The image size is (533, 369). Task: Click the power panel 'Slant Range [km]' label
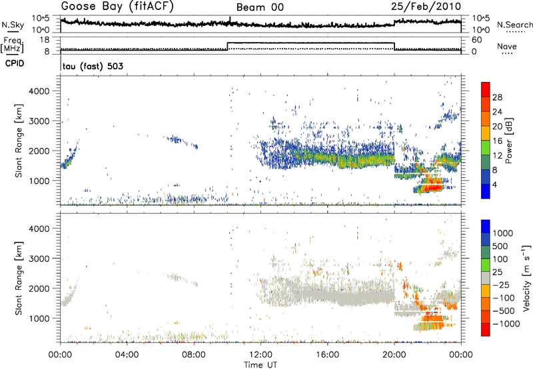pyautogui.click(x=19, y=141)
